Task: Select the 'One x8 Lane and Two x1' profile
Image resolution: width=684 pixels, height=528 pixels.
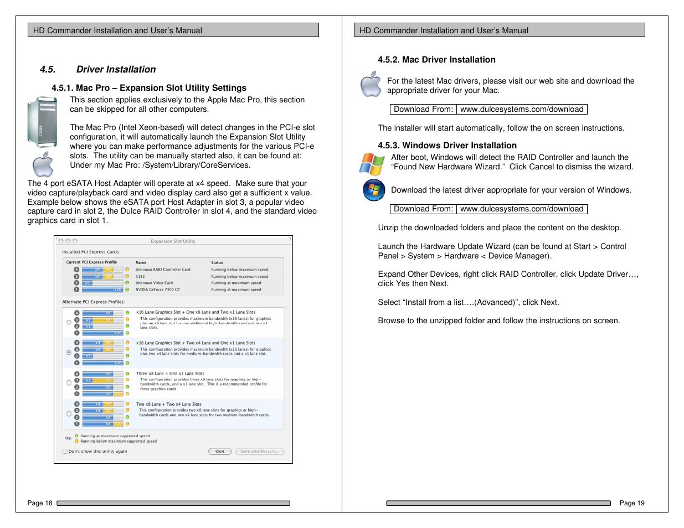Action: (x=69, y=322)
